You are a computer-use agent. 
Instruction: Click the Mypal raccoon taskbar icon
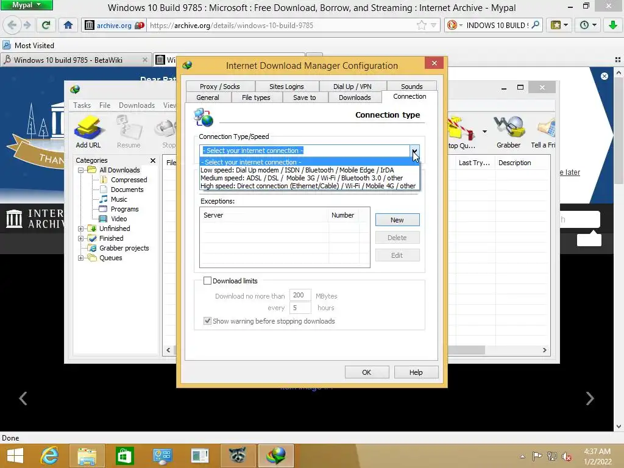(x=237, y=456)
